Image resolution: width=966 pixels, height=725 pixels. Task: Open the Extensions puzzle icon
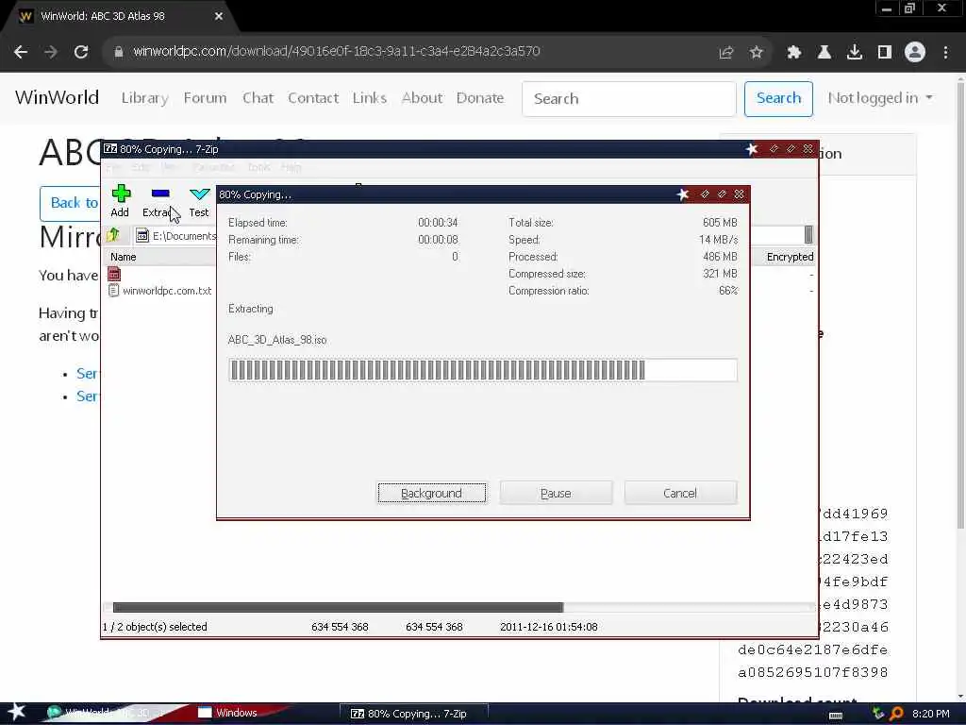[x=793, y=53]
